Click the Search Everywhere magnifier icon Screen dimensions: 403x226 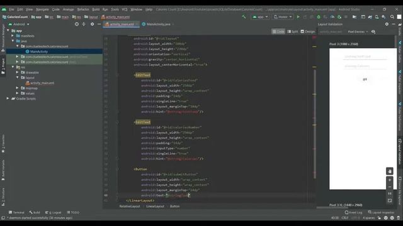392,17
